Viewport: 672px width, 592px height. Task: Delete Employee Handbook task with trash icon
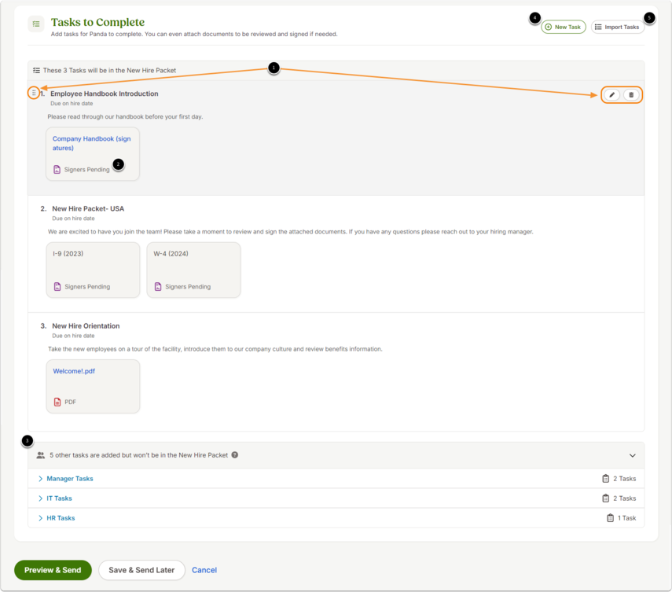coord(631,95)
